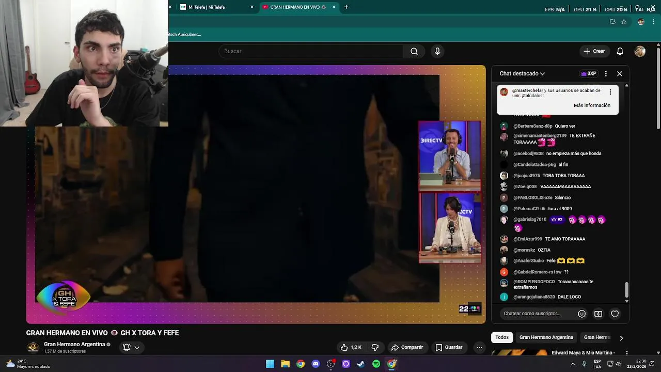Send a heart reaction in chat
The image size is (661, 372).
click(615, 314)
